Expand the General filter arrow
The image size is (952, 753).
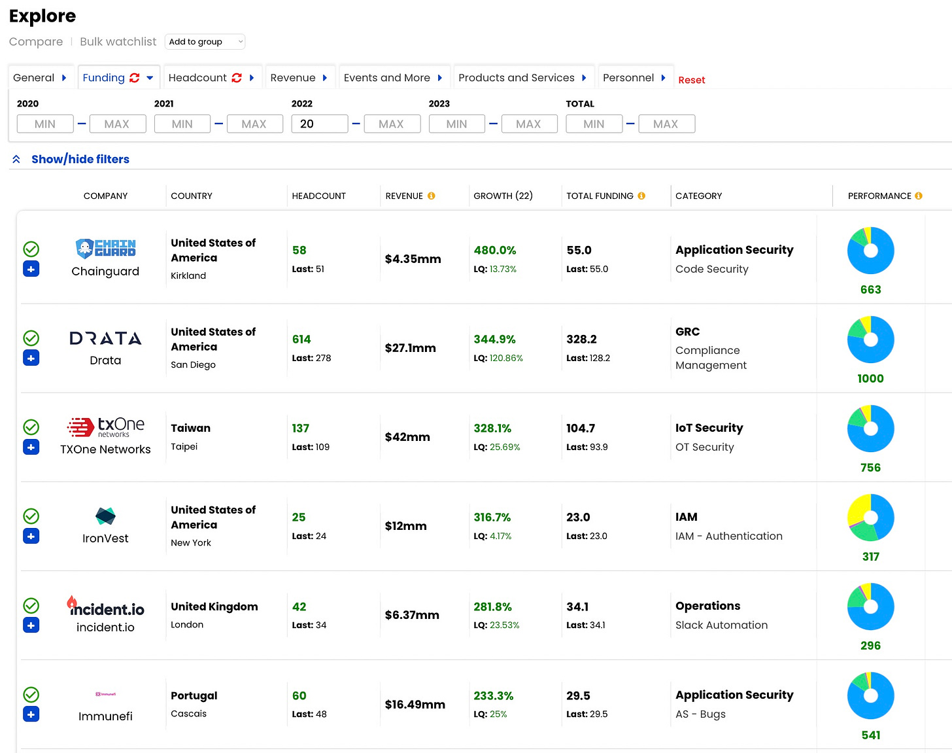click(x=64, y=78)
